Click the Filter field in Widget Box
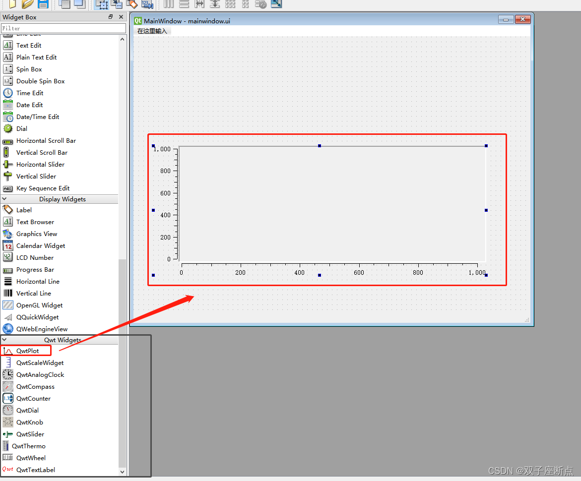Image resolution: width=581 pixels, height=481 pixels. 64,28
